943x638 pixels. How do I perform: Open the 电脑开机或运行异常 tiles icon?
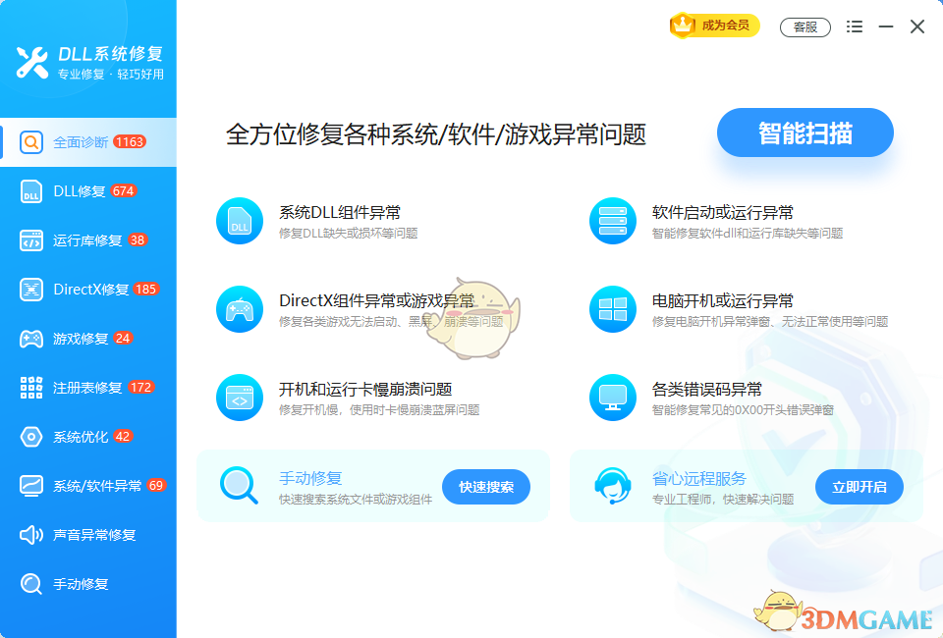[613, 309]
